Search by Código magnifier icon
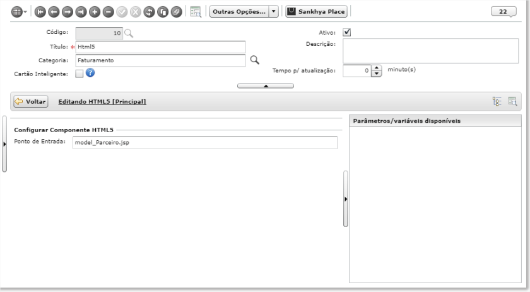 [x=129, y=33]
